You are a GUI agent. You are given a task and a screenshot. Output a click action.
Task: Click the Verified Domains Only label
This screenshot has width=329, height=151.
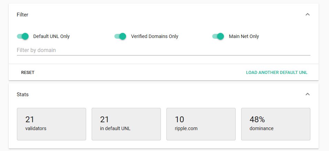click(155, 36)
